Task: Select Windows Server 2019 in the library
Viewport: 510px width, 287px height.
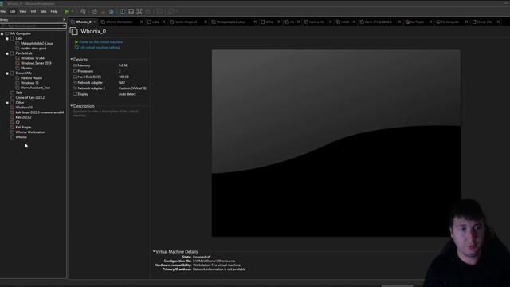Action: pos(36,63)
